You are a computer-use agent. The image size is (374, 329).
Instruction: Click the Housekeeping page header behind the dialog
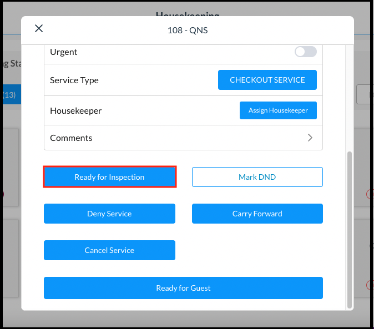[188, 13]
